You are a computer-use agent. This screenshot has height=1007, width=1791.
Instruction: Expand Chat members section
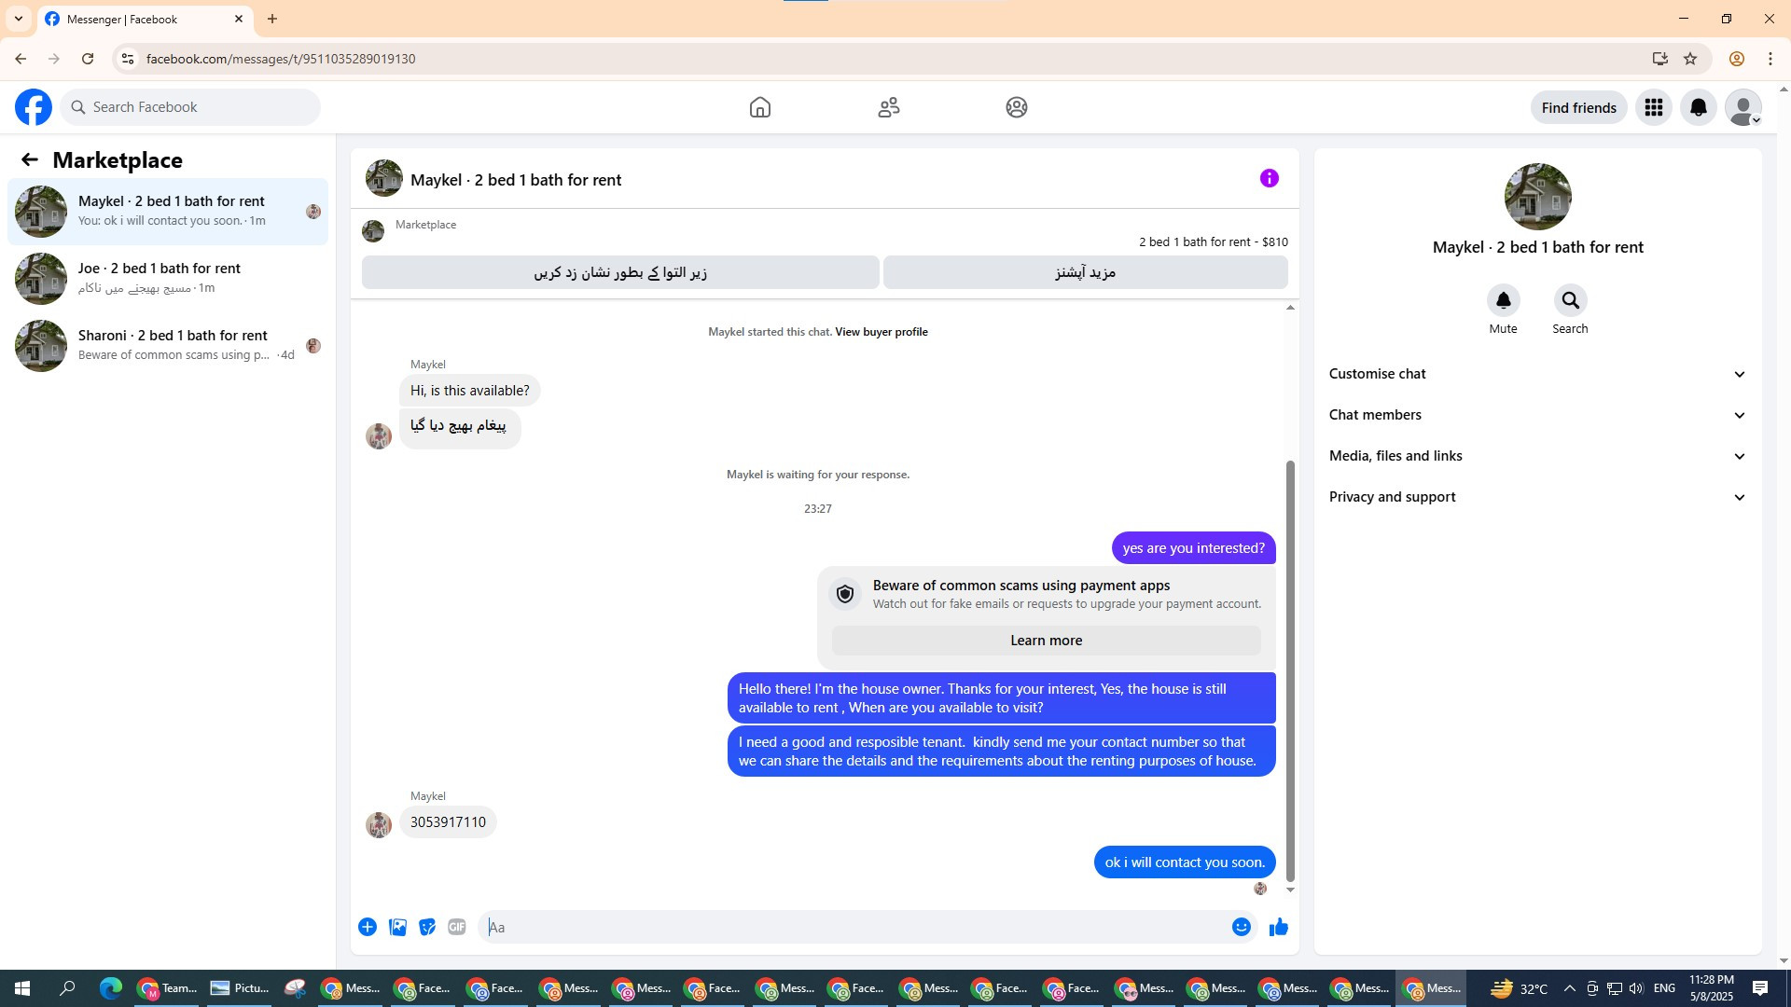pyautogui.click(x=1537, y=415)
